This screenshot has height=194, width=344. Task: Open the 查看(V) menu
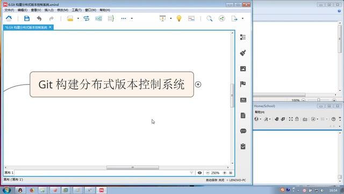tap(36, 10)
